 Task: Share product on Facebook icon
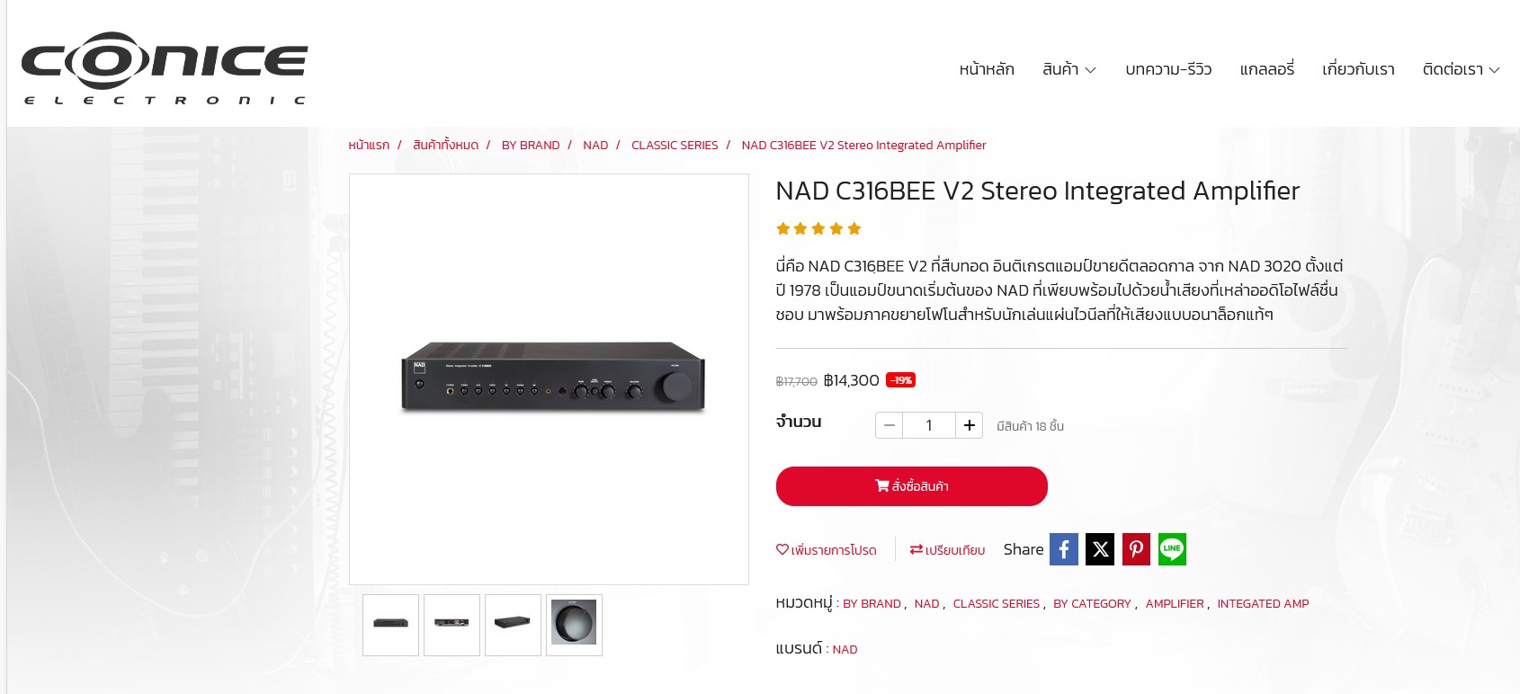coord(1064,549)
